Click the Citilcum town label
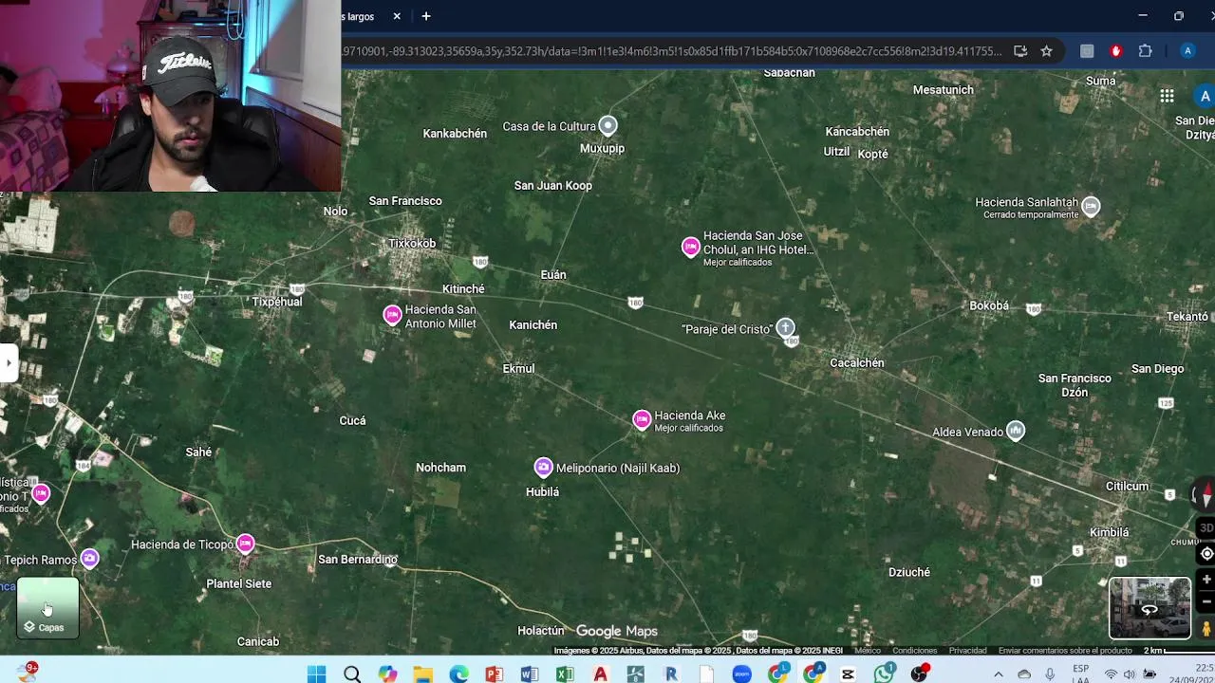This screenshot has width=1215, height=683. pos(1128,487)
